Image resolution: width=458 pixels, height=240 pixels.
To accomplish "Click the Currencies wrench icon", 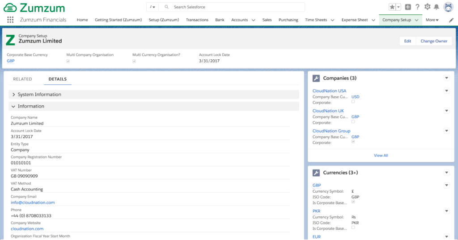I will click(x=316, y=173).
